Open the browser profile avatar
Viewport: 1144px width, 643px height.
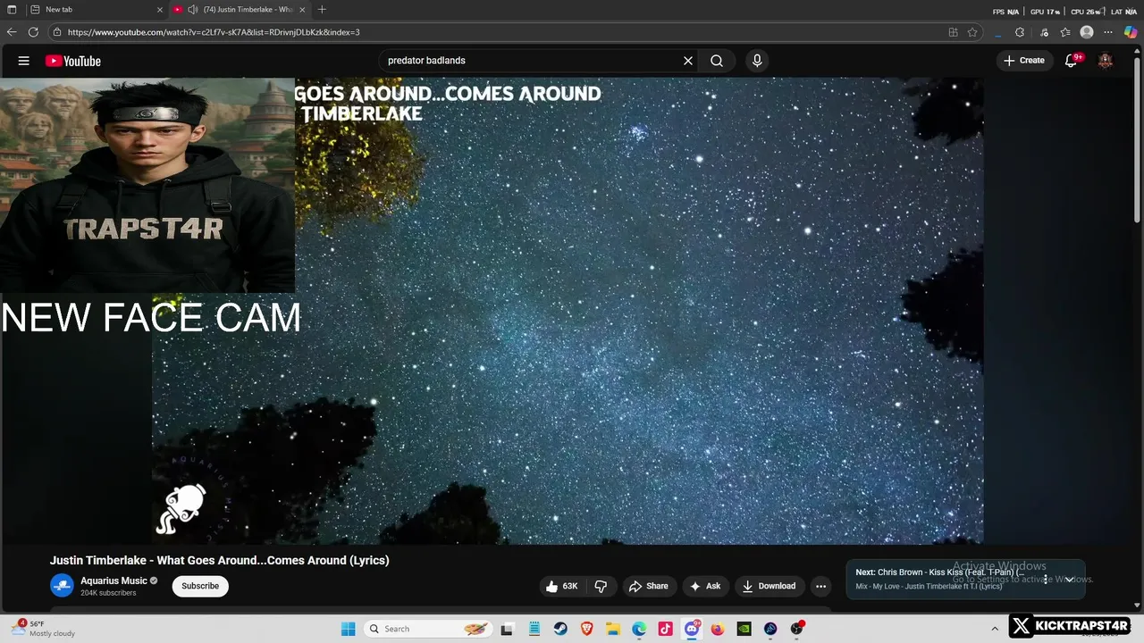1087,32
